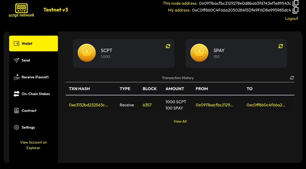Open View Account on Explorer link

point(34,145)
